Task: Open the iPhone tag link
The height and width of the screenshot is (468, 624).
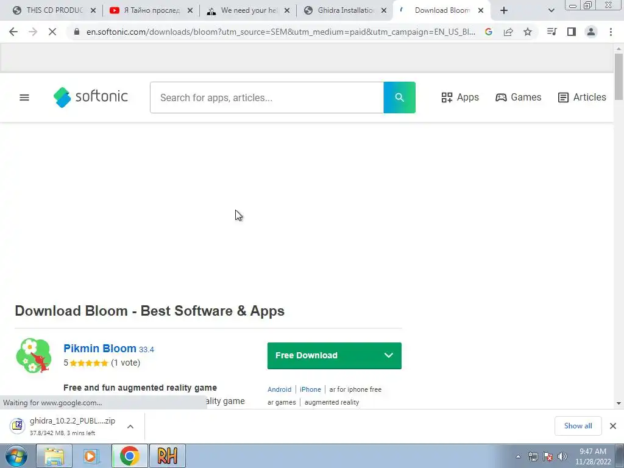Action: click(310, 389)
